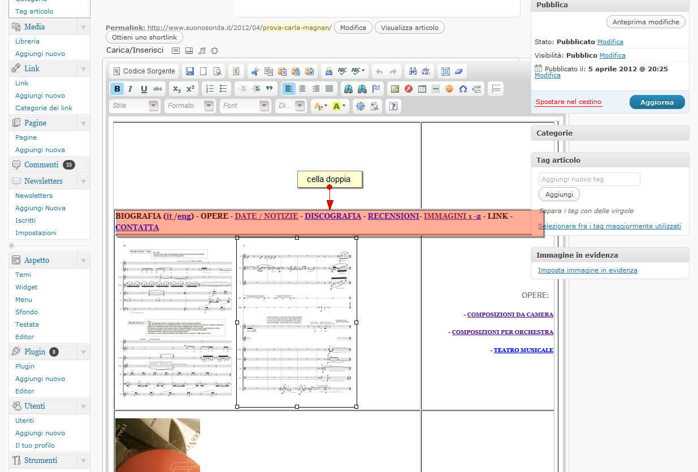This screenshot has width=698, height=472.
Task: Toggle subscript formatting
Action: (177, 89)
